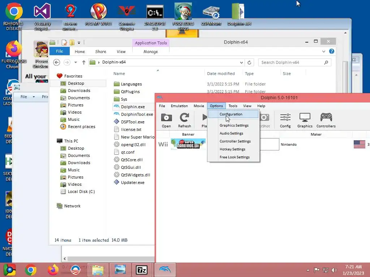Open Visual Studio desktop shortcut

42,17
